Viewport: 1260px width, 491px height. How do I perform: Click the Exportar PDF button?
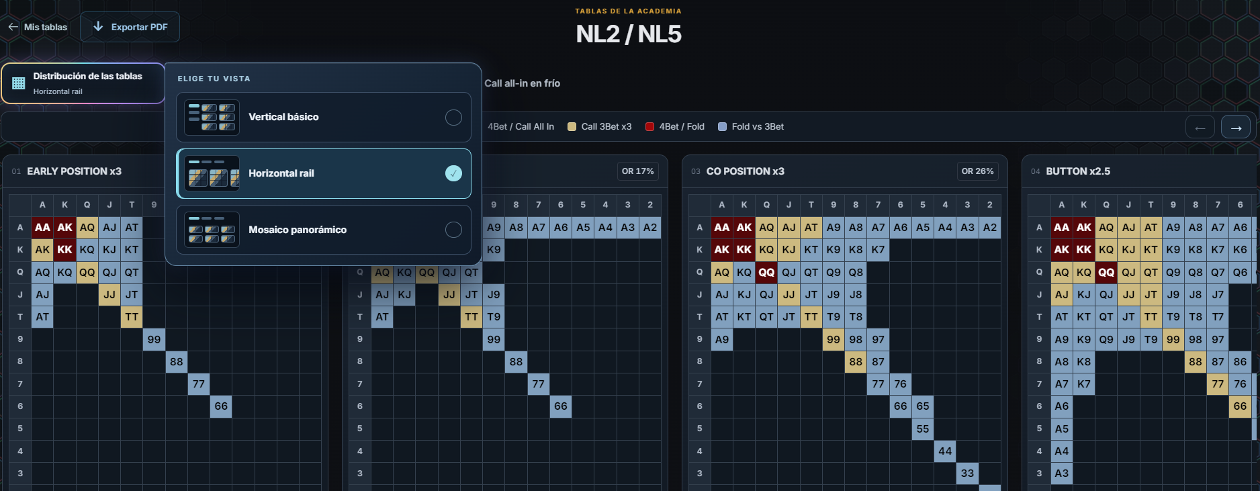tap(130, 27)
